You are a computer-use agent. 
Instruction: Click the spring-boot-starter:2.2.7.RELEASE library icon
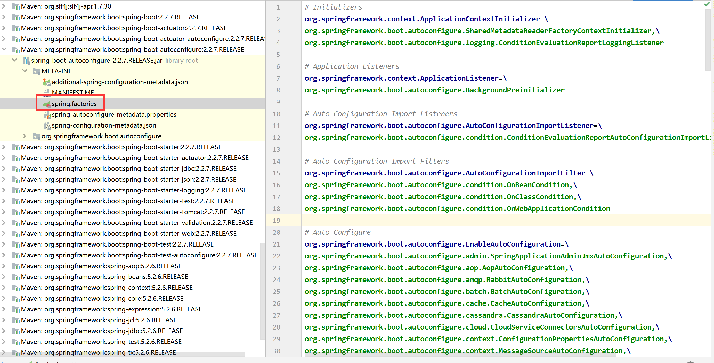(16, 147)
